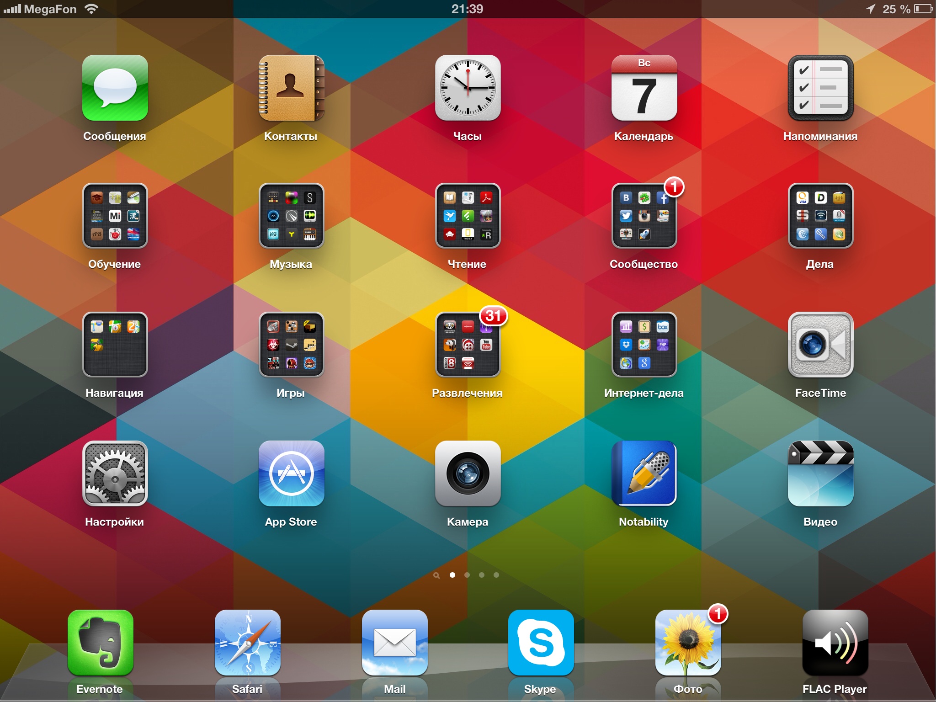Launch the Часы clock app
The width and height of the screenshot is (936, 702).
click(468, 88)
